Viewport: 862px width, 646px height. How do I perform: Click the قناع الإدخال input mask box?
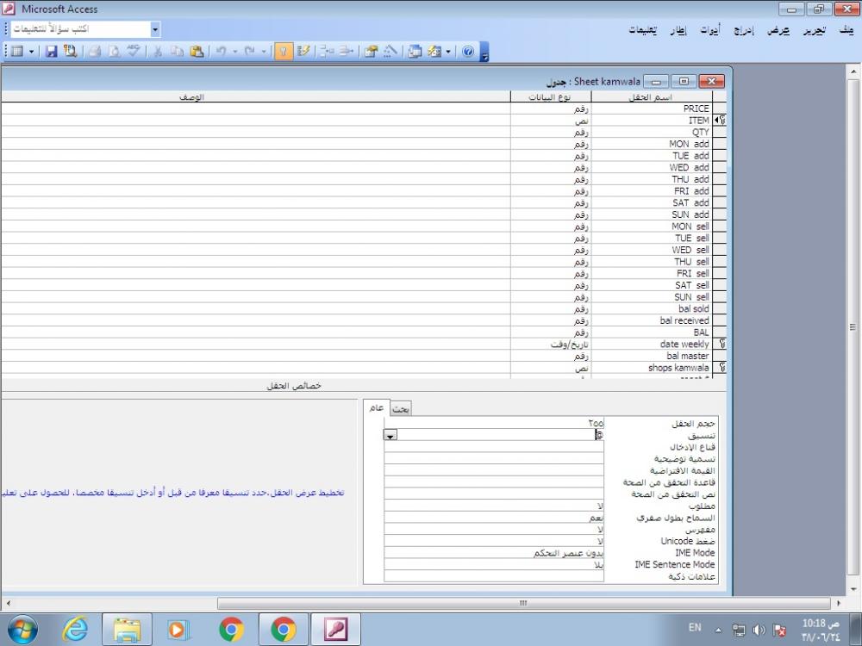(494, 446)
